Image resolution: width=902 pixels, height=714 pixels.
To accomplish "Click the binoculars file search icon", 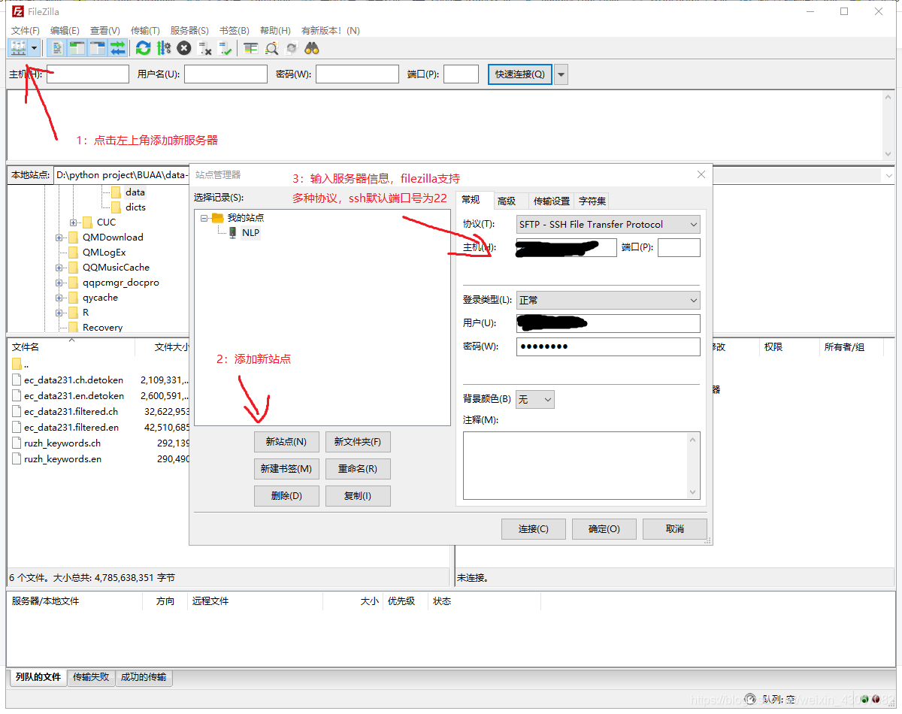I will (312, 48).
